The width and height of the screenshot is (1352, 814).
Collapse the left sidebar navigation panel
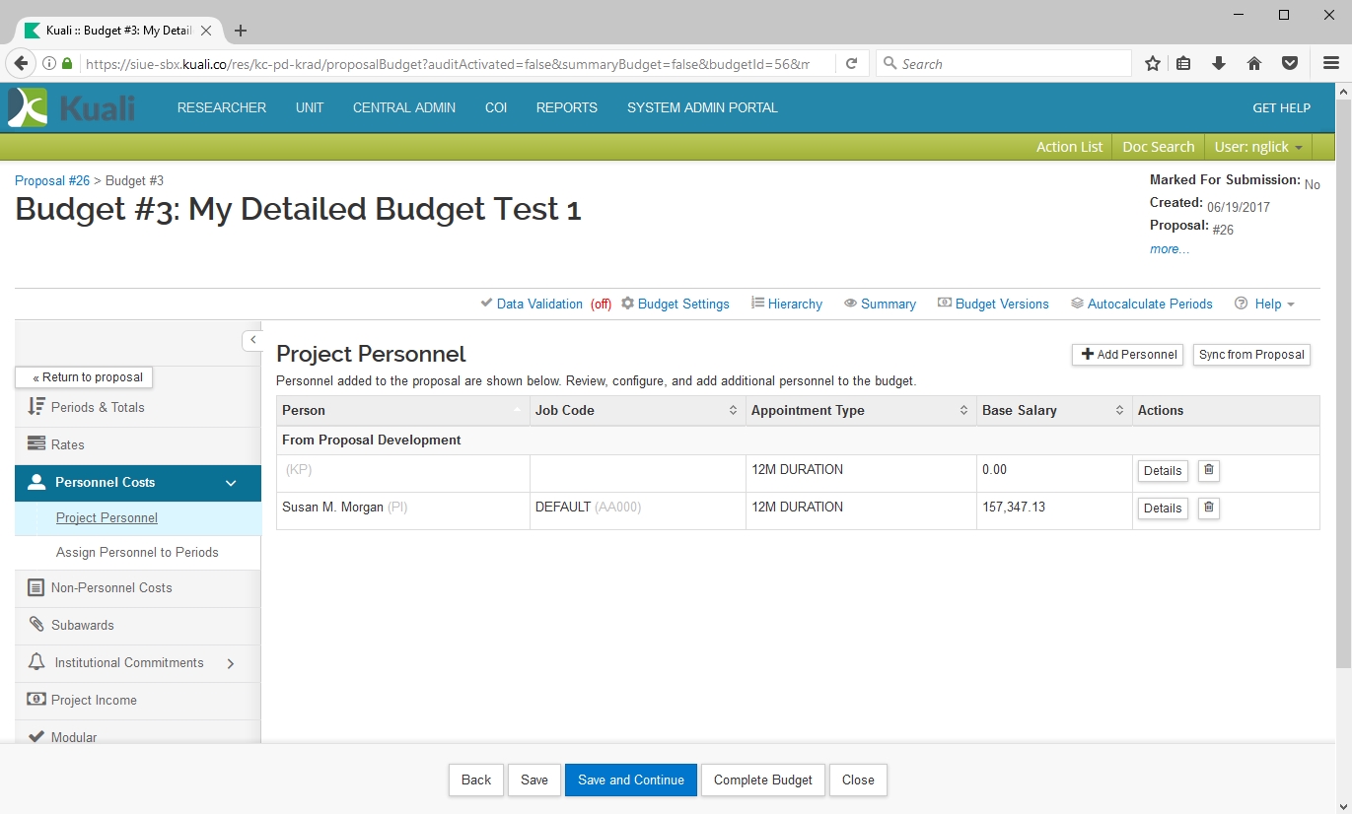(x=252, y=340)
